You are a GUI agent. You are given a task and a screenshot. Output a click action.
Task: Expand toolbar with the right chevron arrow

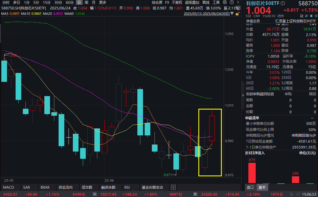point(238,3)
